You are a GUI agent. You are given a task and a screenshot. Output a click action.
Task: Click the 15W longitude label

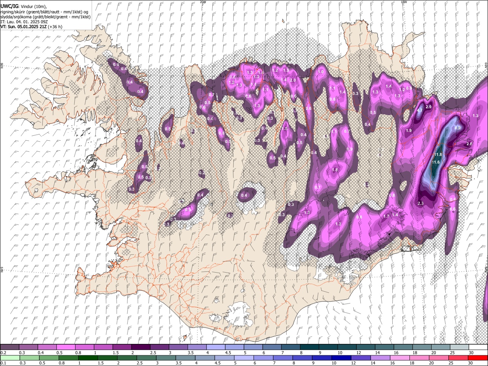(404, 2)
